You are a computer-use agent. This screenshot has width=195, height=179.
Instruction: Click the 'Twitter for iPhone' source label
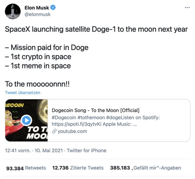[x=86, y=150]
